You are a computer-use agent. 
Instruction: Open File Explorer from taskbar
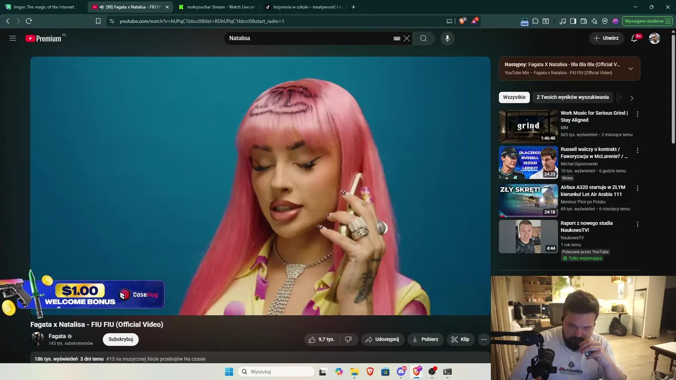pyautogui.click(x=354, y=372)
